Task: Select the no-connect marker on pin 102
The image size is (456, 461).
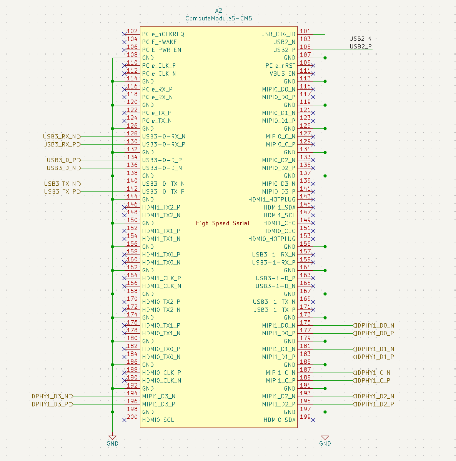Action: coord(124,34)
